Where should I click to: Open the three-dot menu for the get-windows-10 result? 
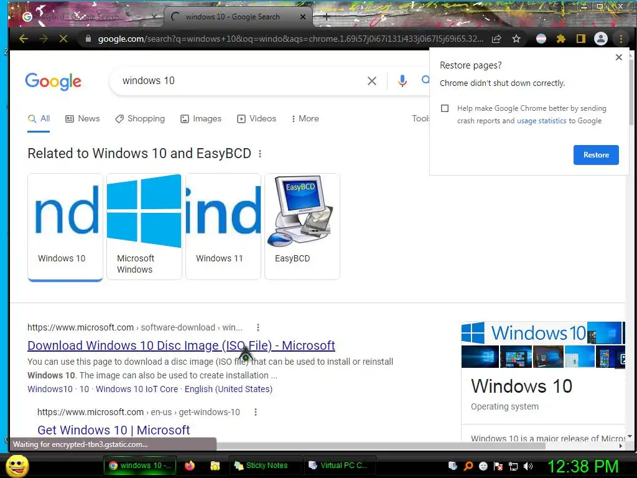coord(256,412)
